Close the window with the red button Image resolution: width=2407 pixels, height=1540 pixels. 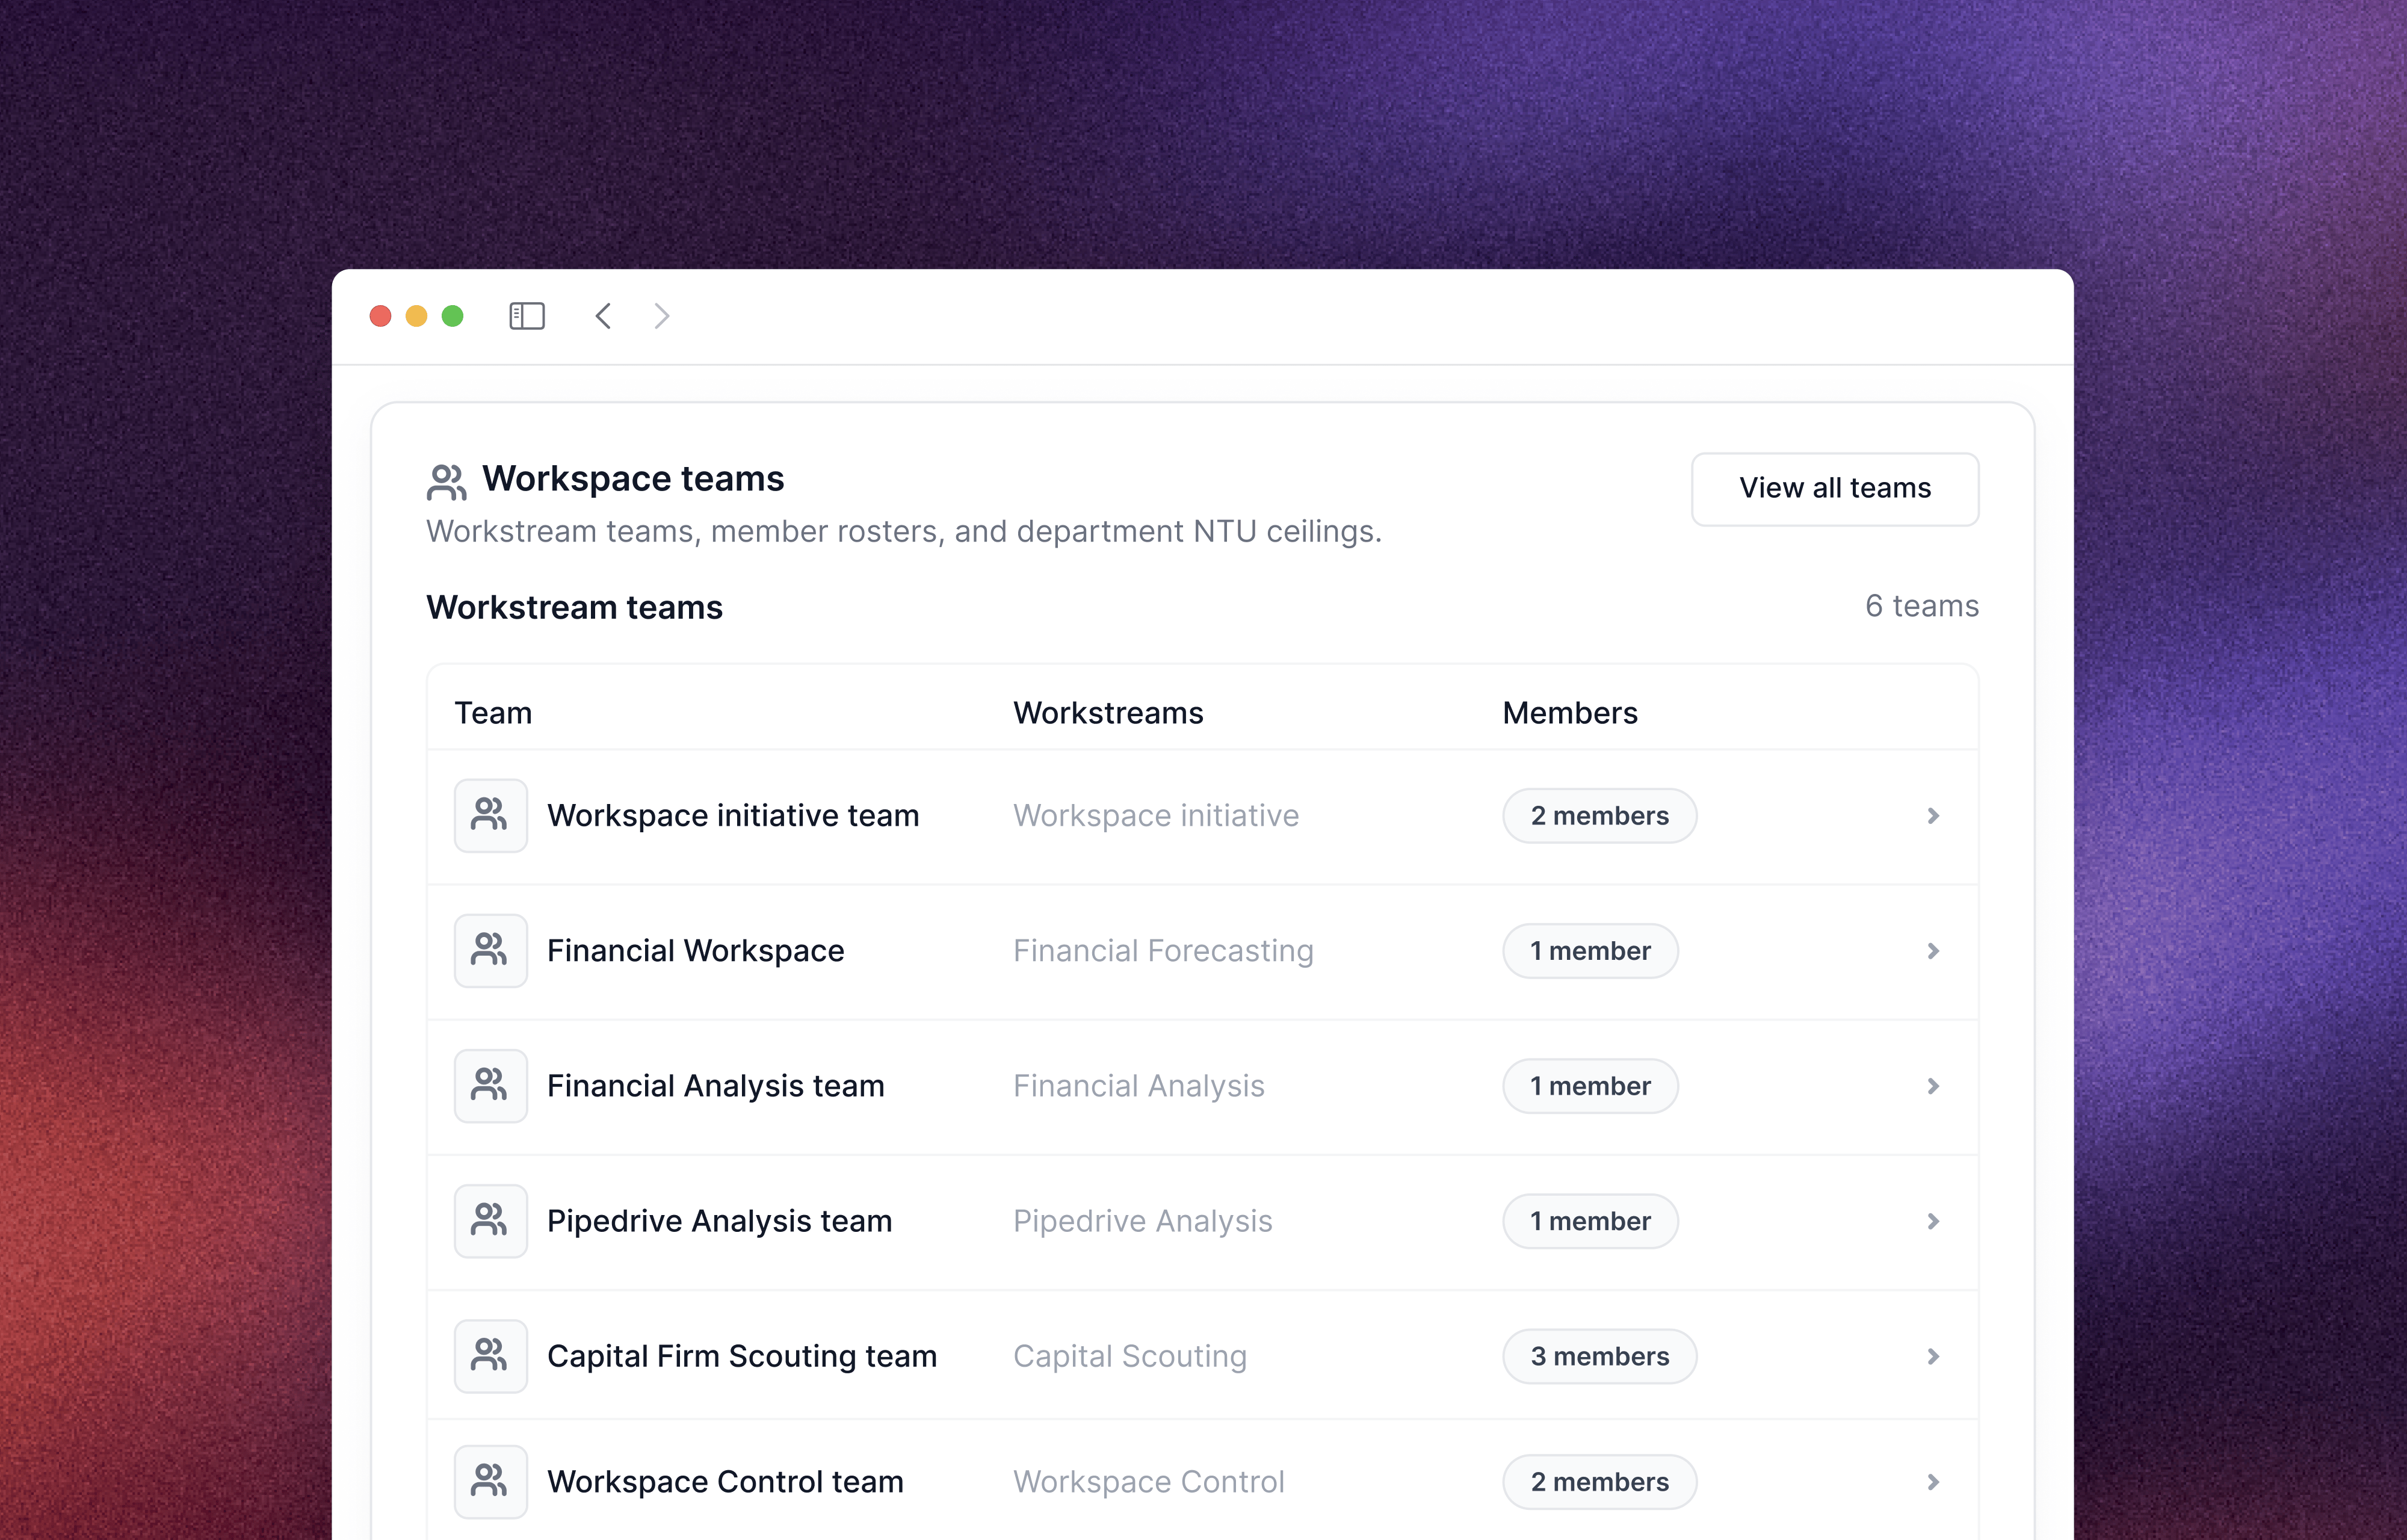[x=380, y=316]
